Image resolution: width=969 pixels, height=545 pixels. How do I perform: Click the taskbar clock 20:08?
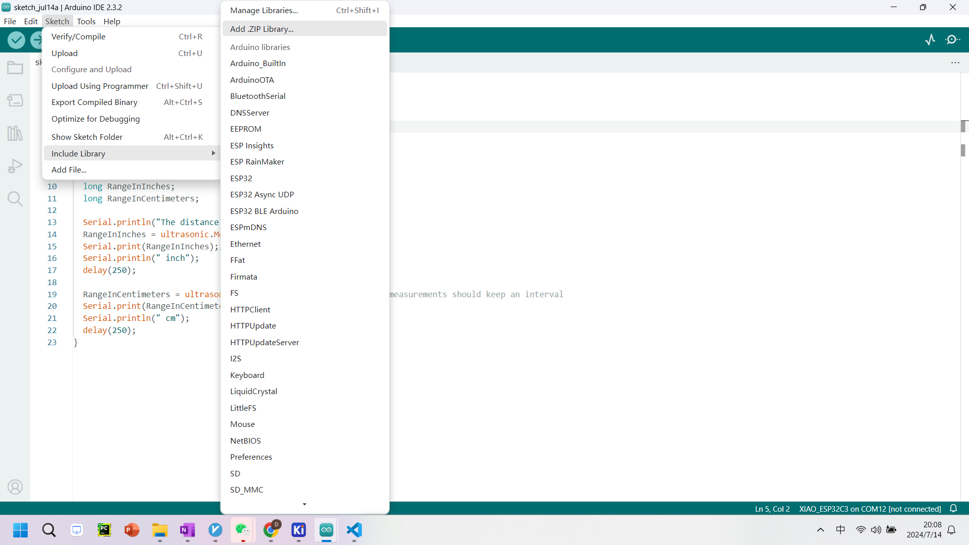coord(932,525)
